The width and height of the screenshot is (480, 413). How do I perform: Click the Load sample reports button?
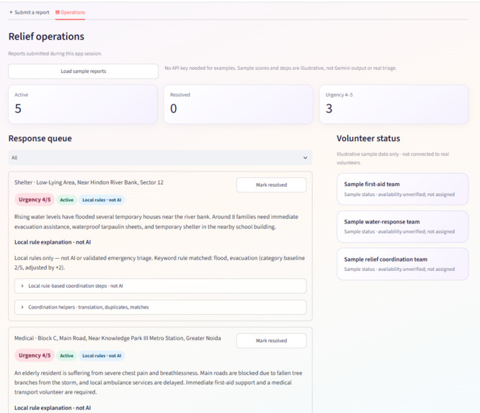(x=84, y=71)
